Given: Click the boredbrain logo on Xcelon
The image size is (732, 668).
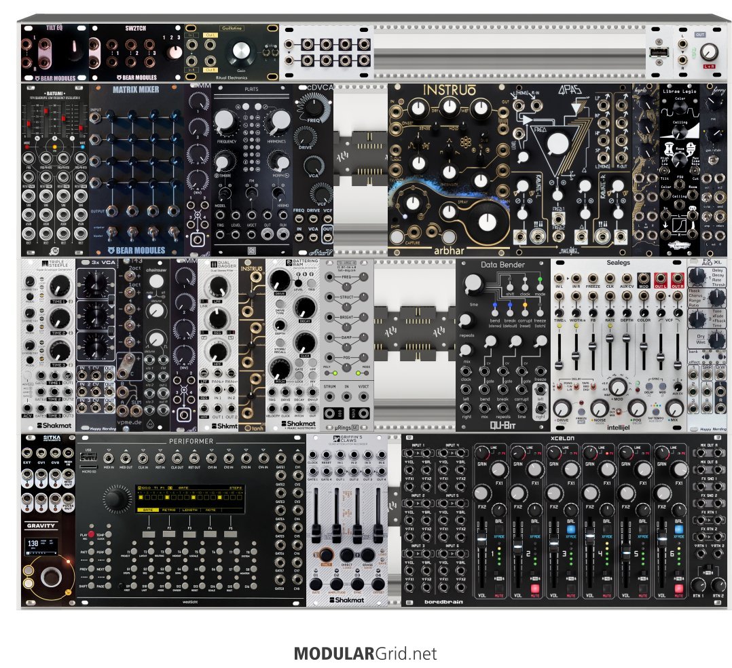Looking at the screenshot, I should [x=443, y=601].
